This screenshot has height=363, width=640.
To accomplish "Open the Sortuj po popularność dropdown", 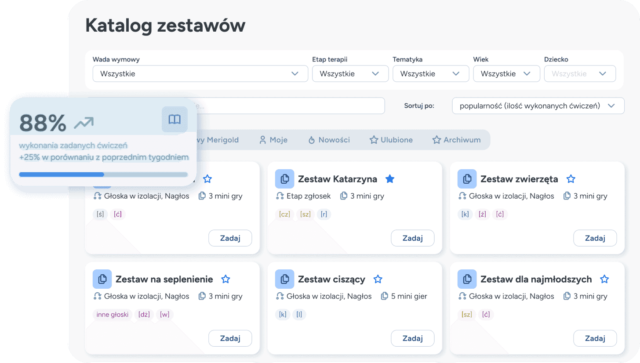I will coord(538,106).
